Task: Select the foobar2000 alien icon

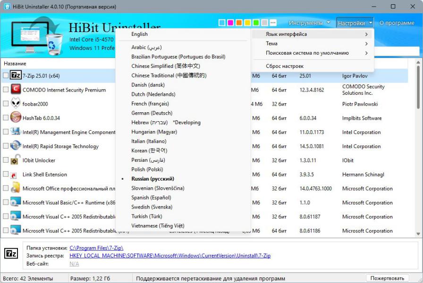Action: coord(16,104)
